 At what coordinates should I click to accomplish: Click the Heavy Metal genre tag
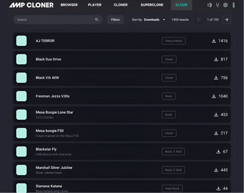[x=173, y=41]
